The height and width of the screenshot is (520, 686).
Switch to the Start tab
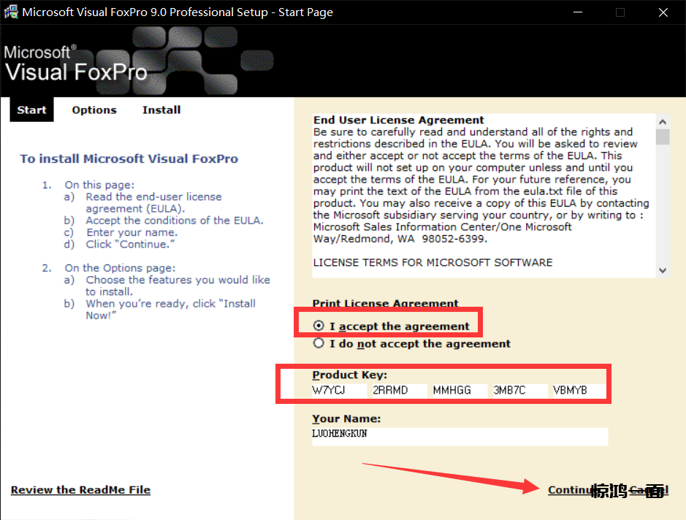tap(31, 110)
